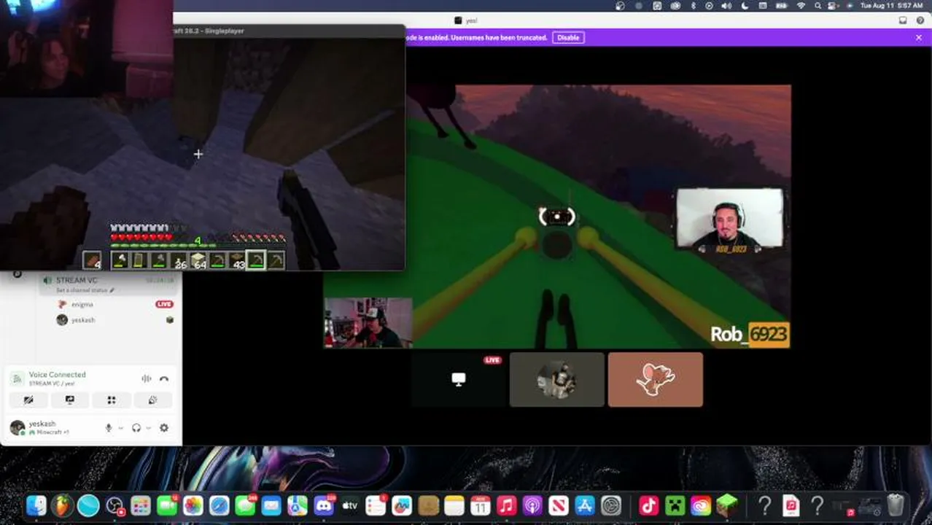Open Wi-Fi menu in the menu bar
Image resolution: width=932 pixels, height=525 pixels.
point(801,6)
